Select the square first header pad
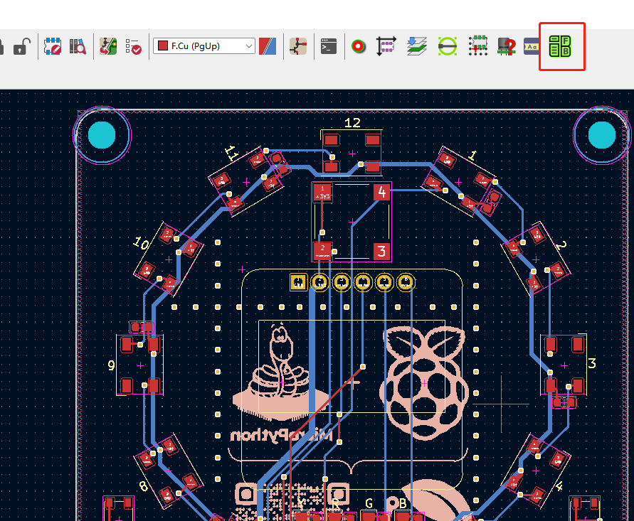634x521 pixels. (x=298, y=282)
